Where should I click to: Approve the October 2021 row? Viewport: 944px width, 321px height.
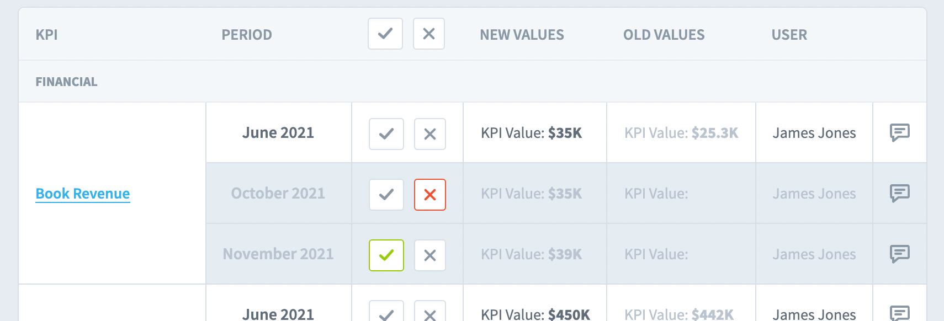click(x=386, y=195)
